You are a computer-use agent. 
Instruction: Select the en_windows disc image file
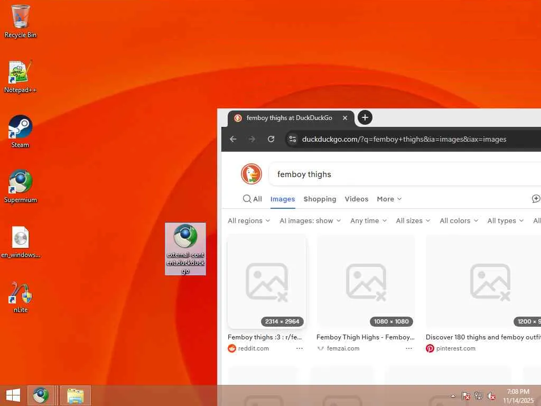pos(21,242)
